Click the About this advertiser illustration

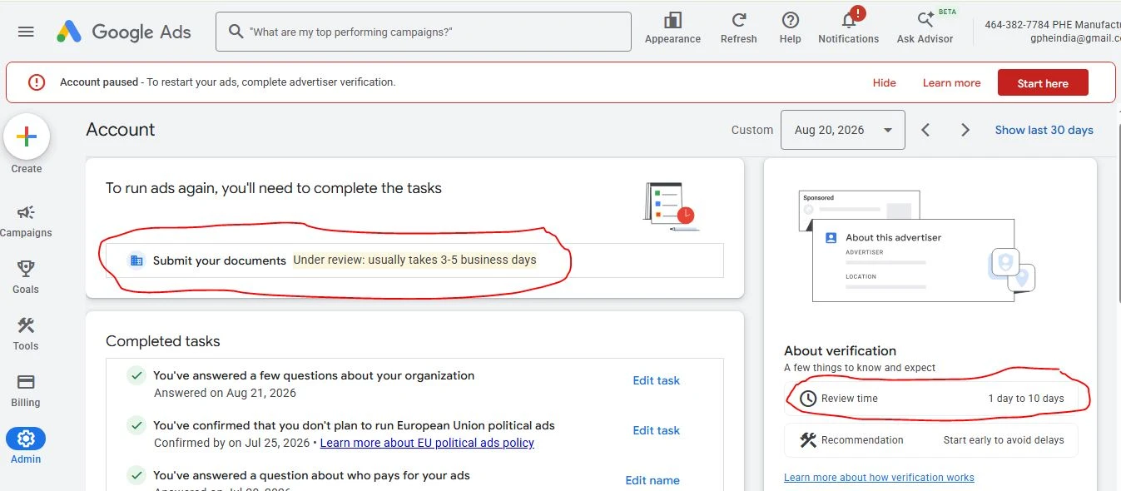tap(915, 246)
